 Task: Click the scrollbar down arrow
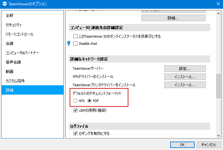point(218,136)
